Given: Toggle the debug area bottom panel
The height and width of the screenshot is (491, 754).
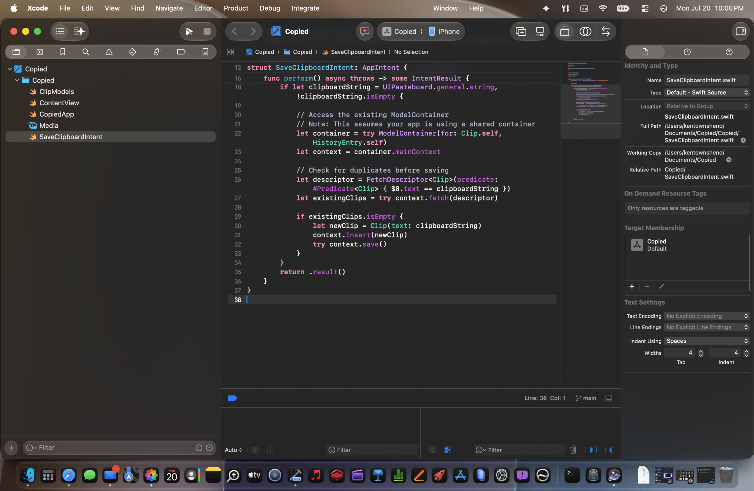Looking at the screenshot, I should pos(609,398).
